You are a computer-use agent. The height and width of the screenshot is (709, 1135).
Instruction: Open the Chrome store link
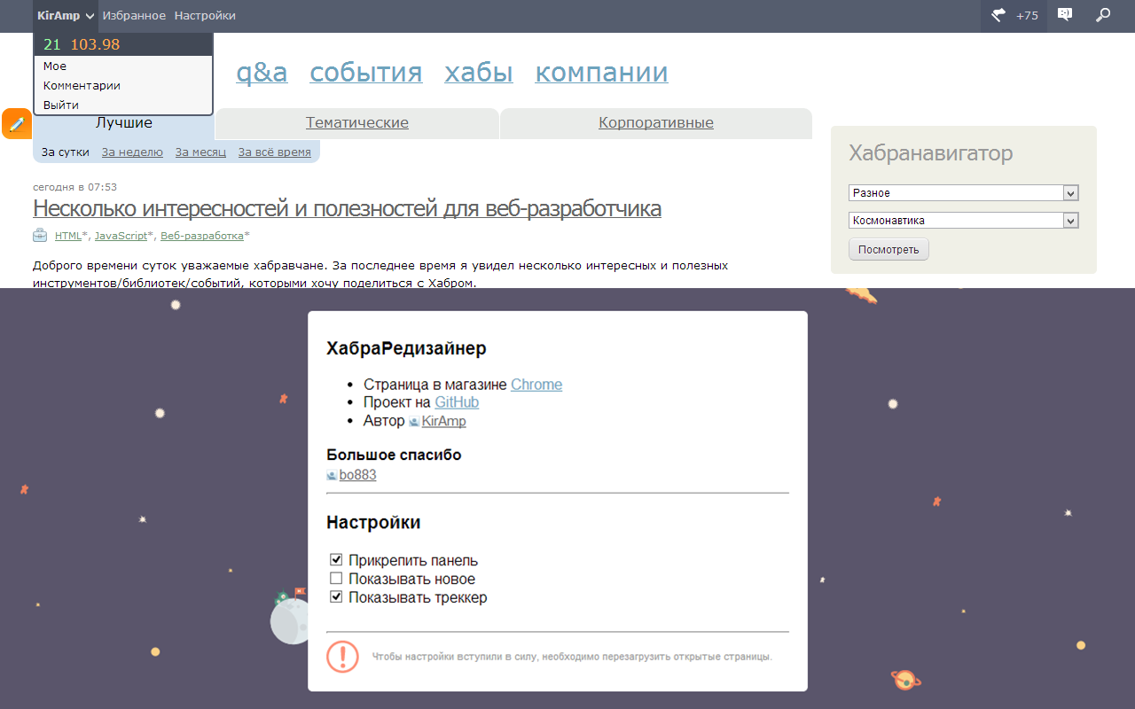tap(536, 385)
